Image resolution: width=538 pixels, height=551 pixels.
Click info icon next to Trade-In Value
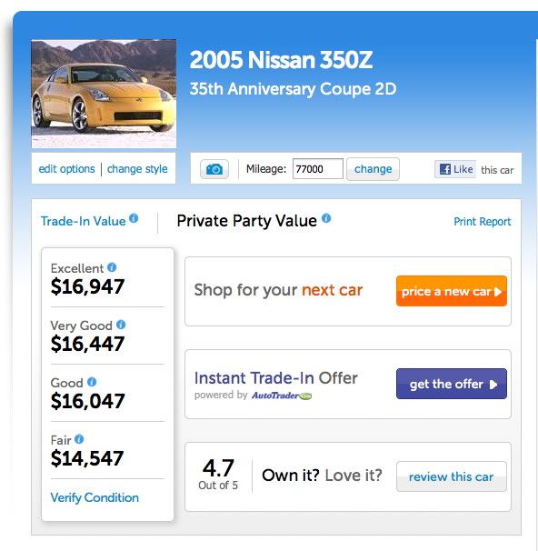[x=134, y=218]
